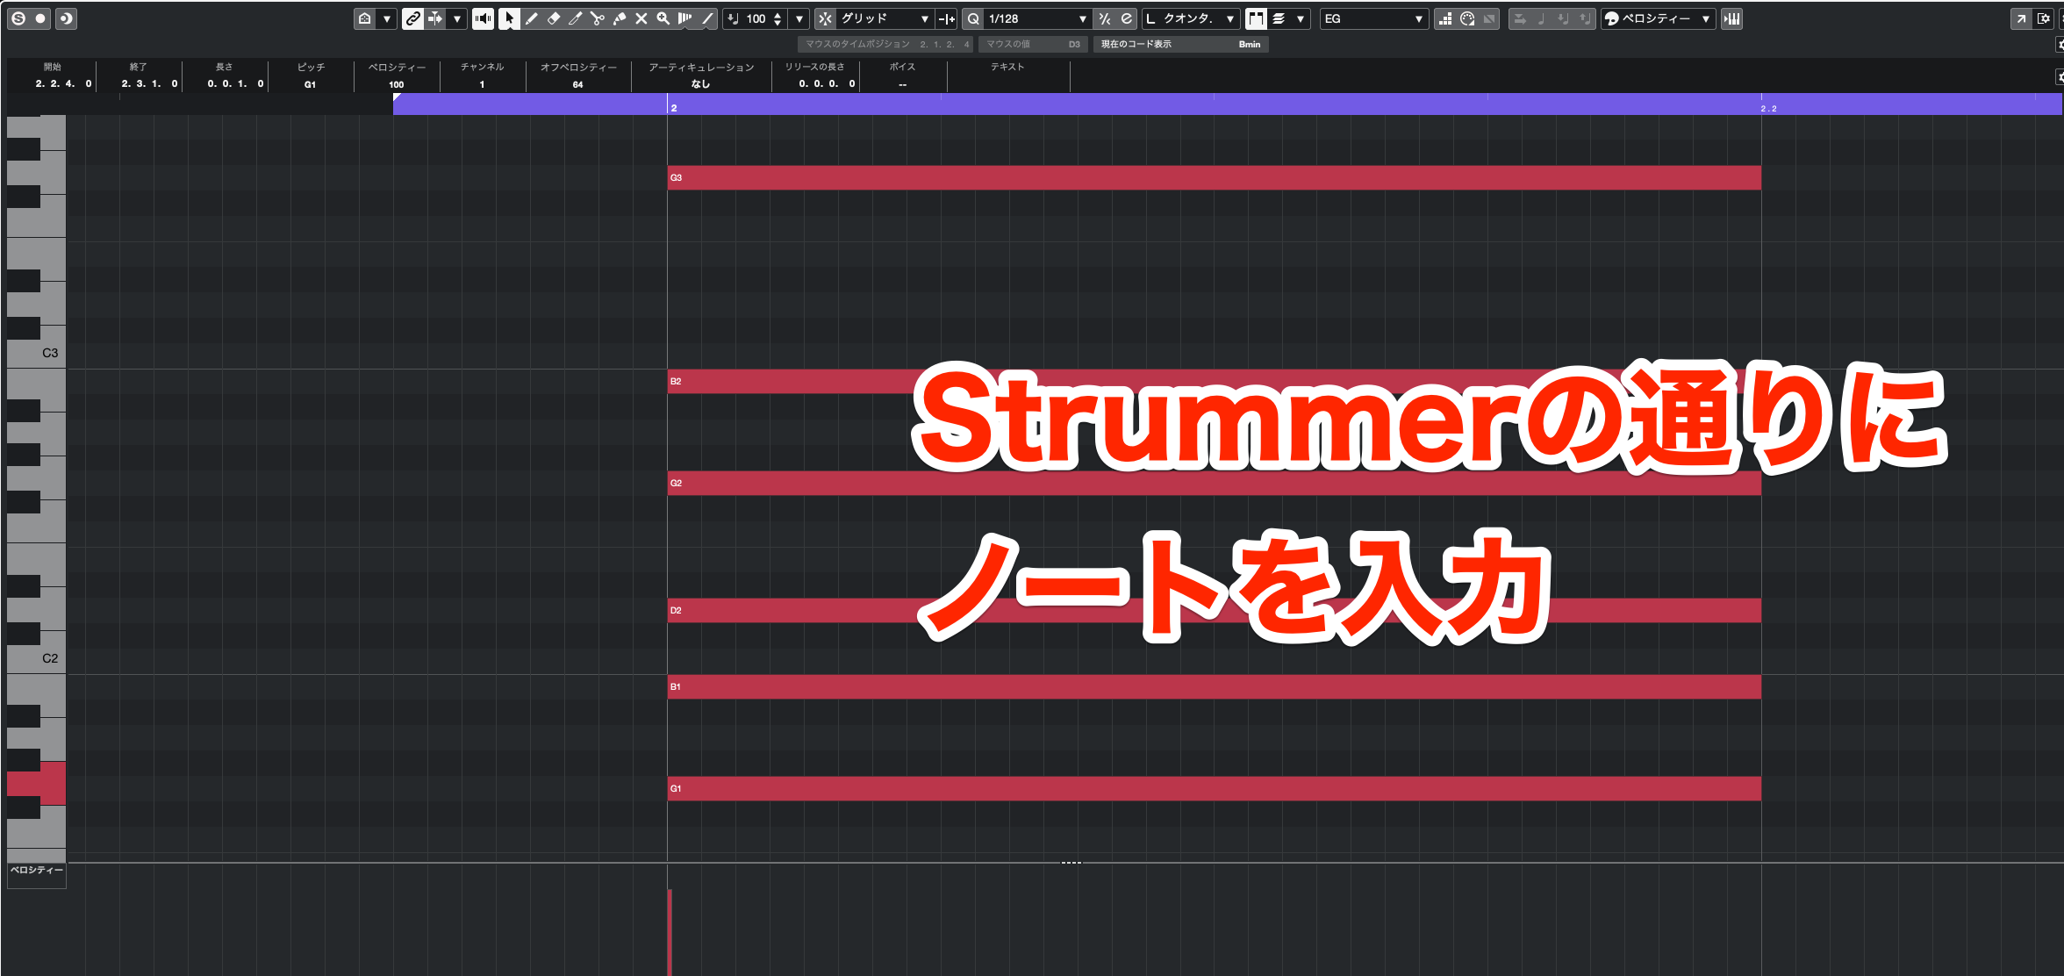Open dropdown beside stacked layers icon
The width and height of the screenshot is (2064, 976).
[x=1301, y=18]
